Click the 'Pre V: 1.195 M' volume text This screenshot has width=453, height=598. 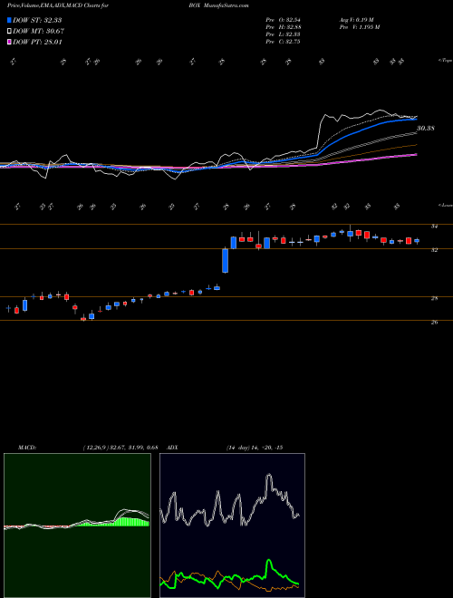360,27
